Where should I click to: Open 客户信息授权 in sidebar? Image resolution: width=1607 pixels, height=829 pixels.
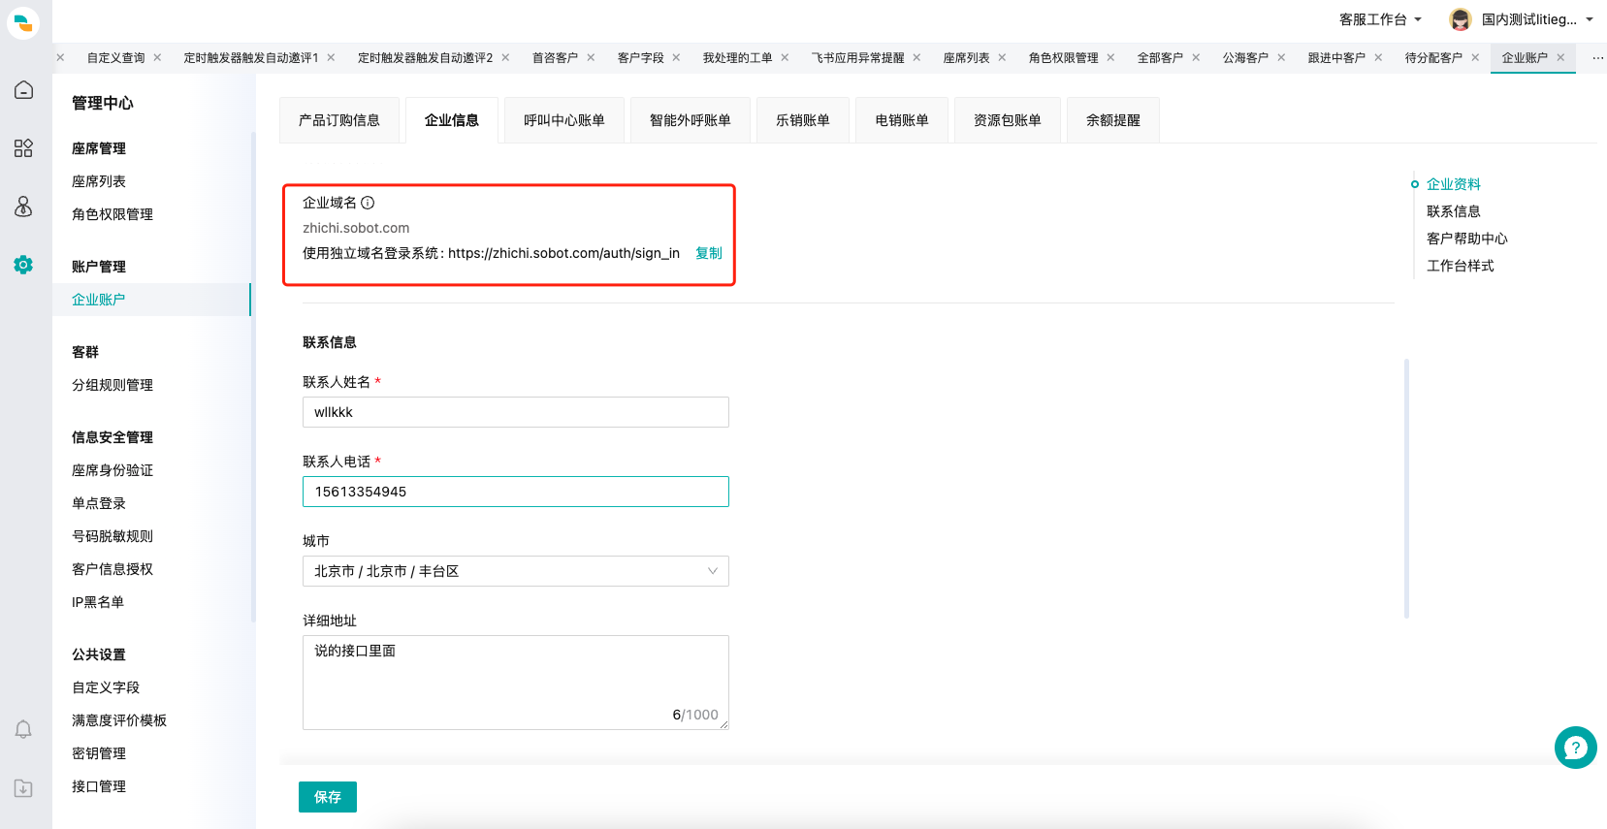pyautogui.click(x=112, y=569)
